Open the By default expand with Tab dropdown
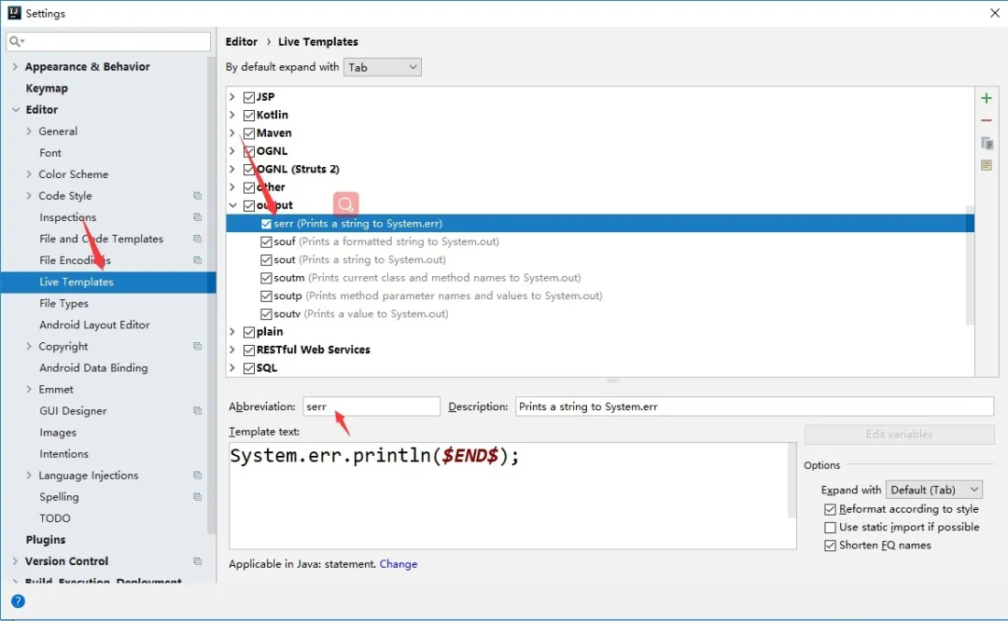 pos(383,67)
